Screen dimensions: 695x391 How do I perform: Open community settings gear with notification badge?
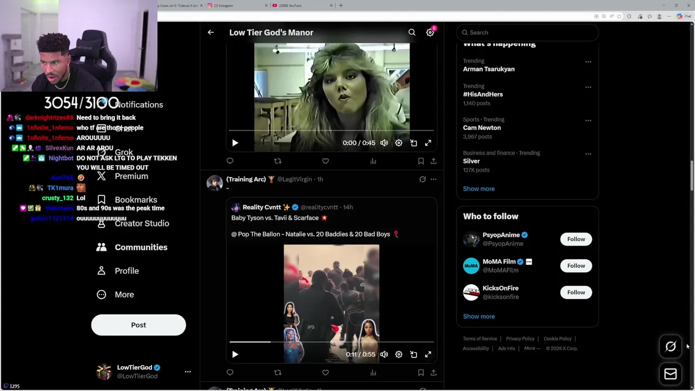pyautogui.click(x=430, y=33)
